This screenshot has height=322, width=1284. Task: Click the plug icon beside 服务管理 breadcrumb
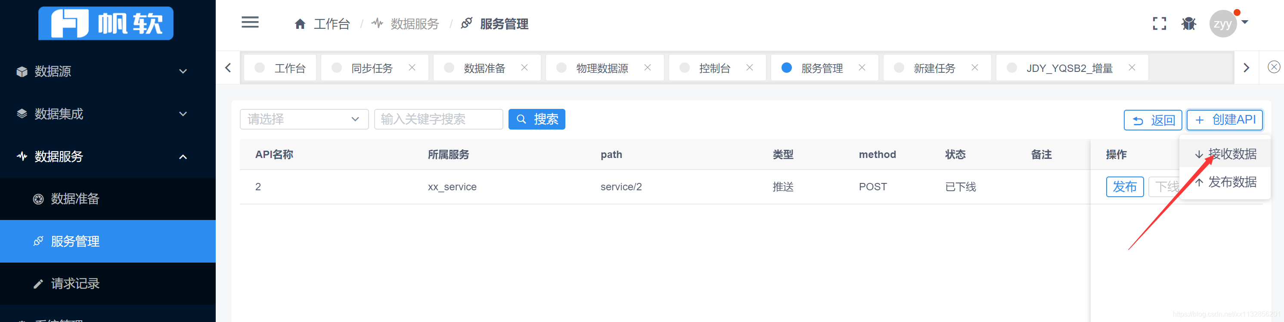[x=467, y=23]
